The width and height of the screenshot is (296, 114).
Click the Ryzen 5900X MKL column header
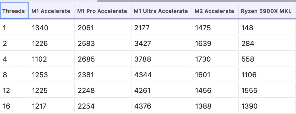267,11
